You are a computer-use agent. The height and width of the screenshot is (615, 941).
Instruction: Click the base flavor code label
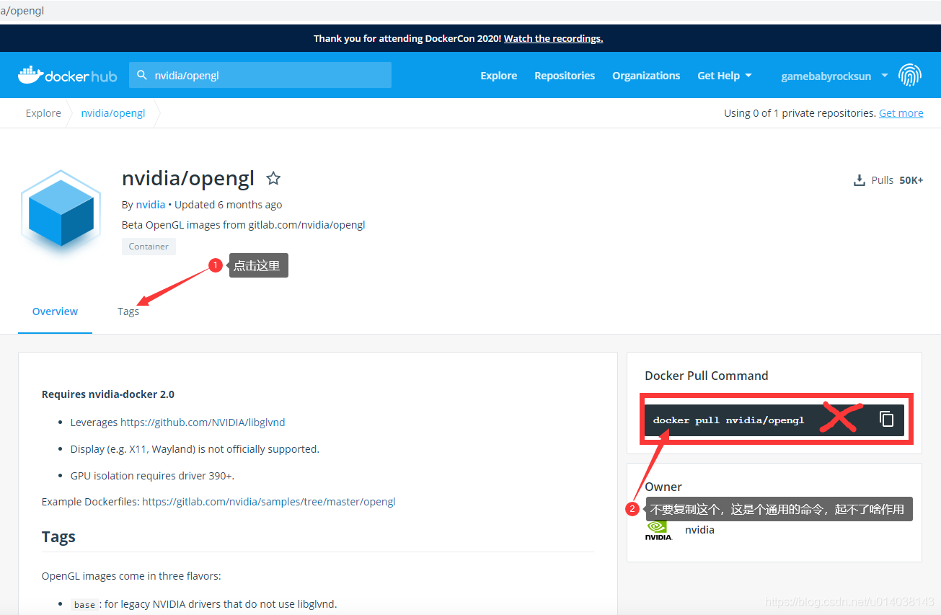(84, 605)
